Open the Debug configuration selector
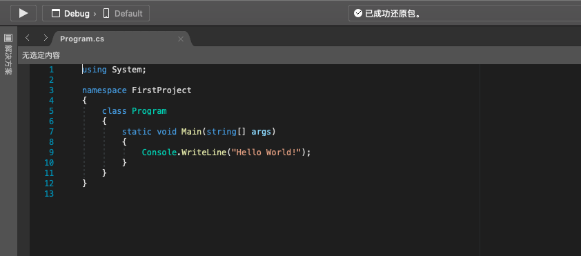This screenshot has height=256, width=581. pyautogui.click(x=71, y=14)
